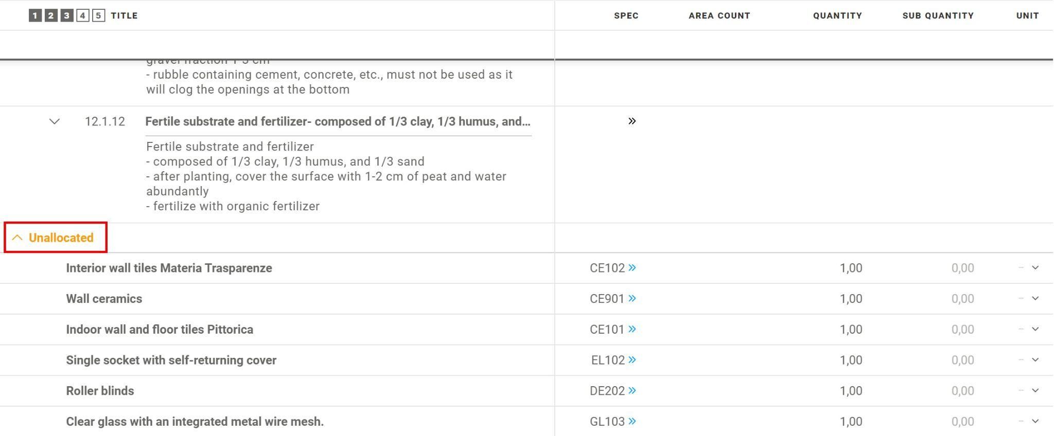The image size is (1054, 436).
Task: Open spec link arrows for GL103
Action: point(632,421)
